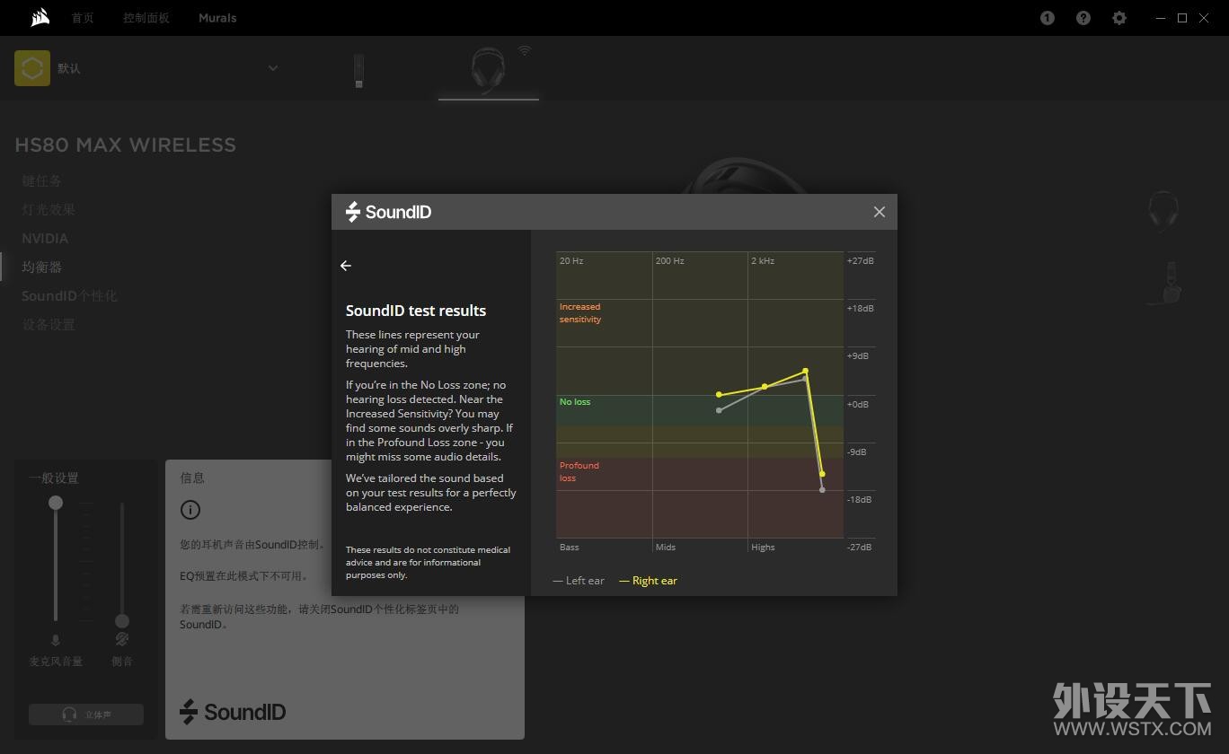Open the 首页 tab

coord(83,18)
